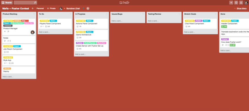The height and width of the screenshot is (111, 249).
Task: Click 5/9 checklist badge on Game Architecture
Action: coord(79,38)
